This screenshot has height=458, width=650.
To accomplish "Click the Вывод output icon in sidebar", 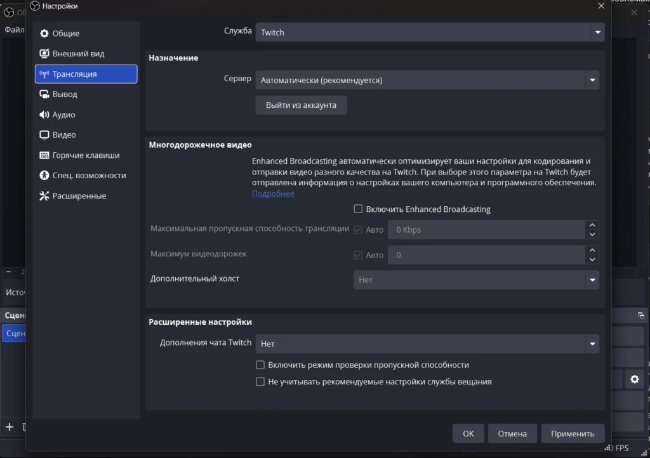I will [x=44, y=95].
